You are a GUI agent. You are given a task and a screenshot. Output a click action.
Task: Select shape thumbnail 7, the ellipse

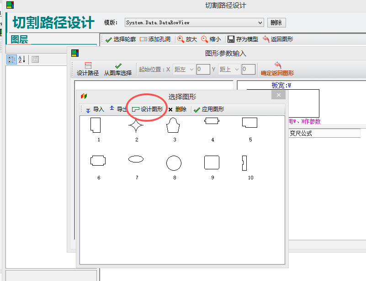coord(136,159)
